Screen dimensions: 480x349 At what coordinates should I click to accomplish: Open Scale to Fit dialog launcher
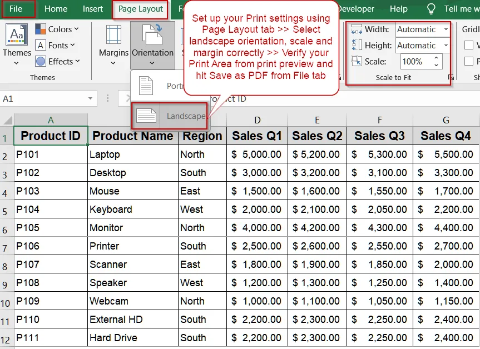coord(451,77)
